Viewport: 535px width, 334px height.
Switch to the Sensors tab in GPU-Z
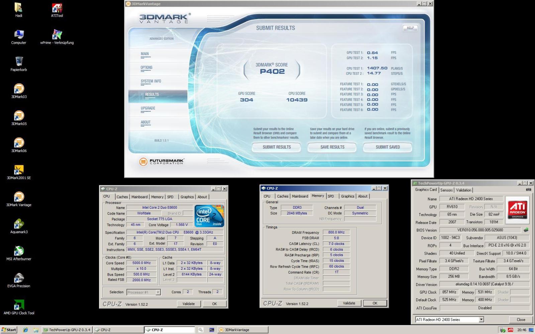(446, 190)
